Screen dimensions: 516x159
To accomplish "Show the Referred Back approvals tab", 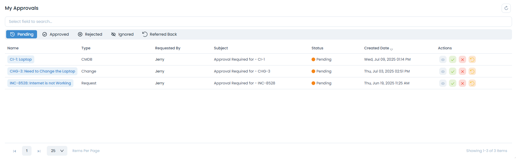I will 159,34.
